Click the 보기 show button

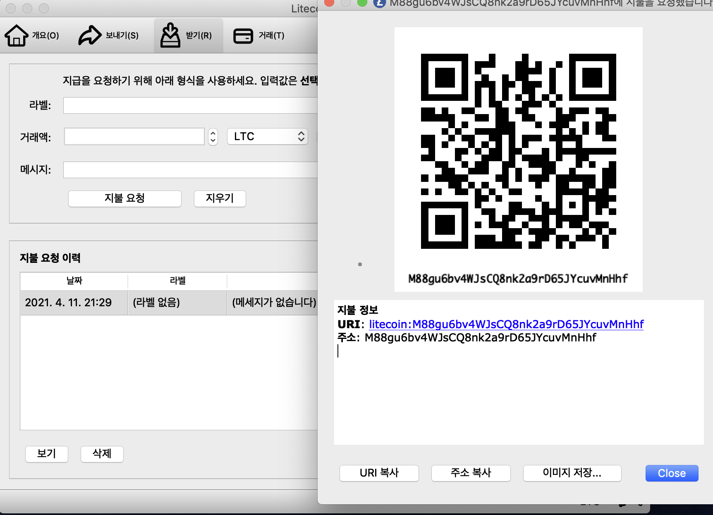coord(47,454)
